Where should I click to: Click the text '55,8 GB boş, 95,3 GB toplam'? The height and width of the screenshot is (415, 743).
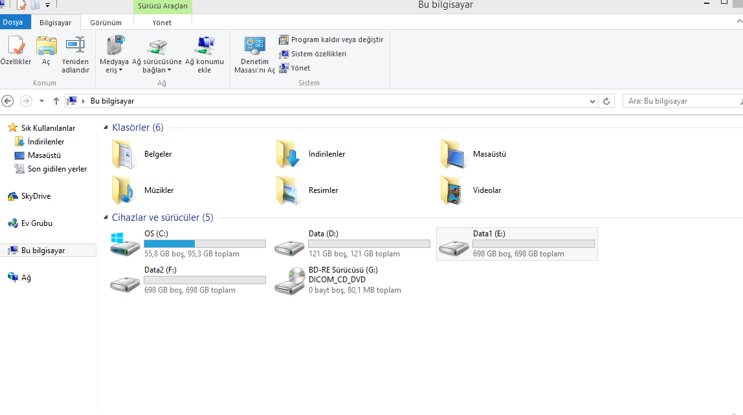pyautogui.click(x=192, y=254)
